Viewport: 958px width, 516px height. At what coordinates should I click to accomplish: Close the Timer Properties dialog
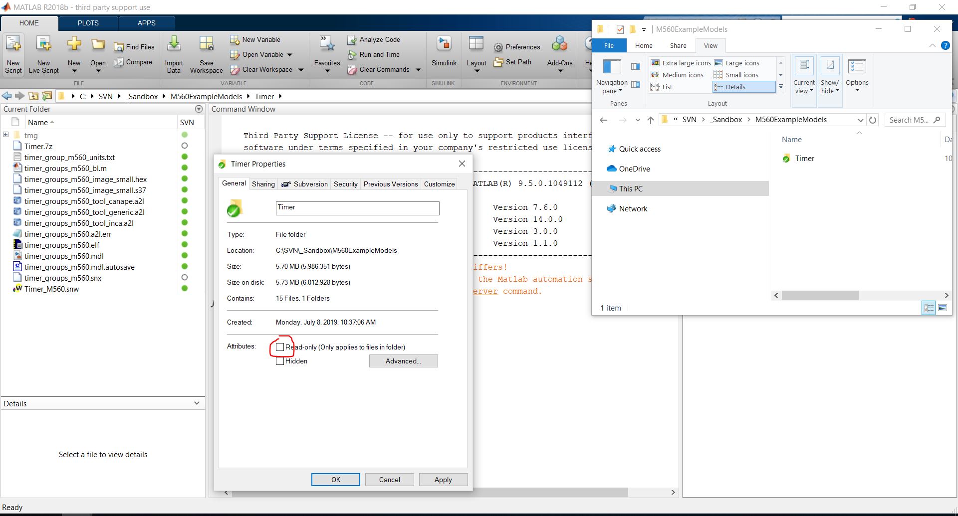(462, 164)
